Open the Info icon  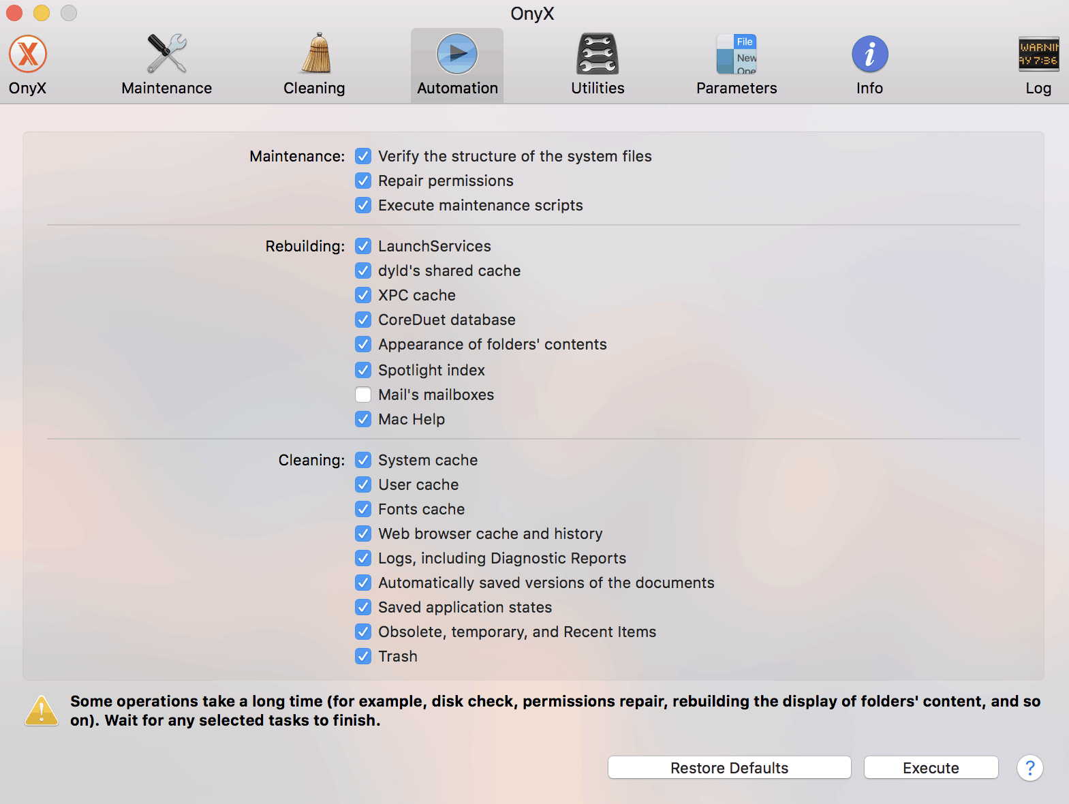click(x=870, y=55)
